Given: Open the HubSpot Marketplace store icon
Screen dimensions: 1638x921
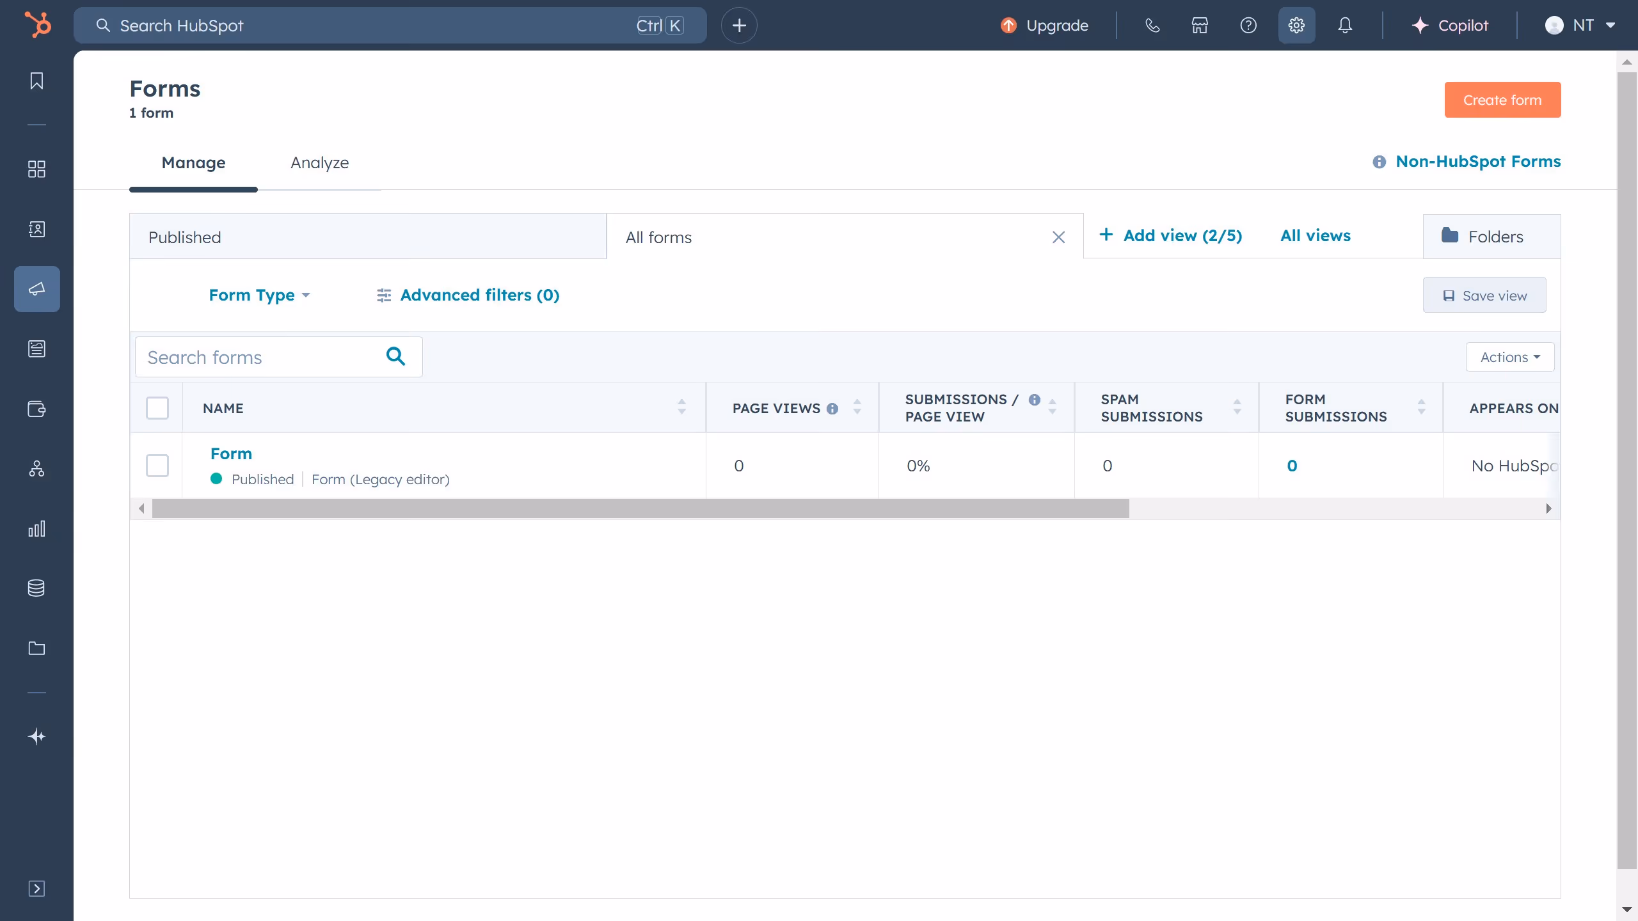Looking at the screenshot, I should pos(1200,25).
